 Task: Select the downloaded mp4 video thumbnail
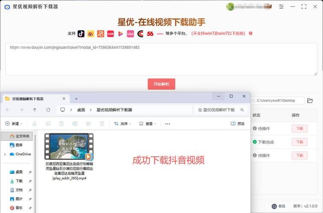[69, 147]
